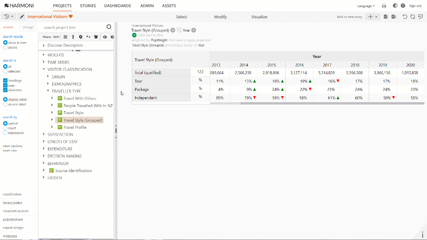
Task: Open the ADMIN menu tab
Action: (x=147, y=6)
